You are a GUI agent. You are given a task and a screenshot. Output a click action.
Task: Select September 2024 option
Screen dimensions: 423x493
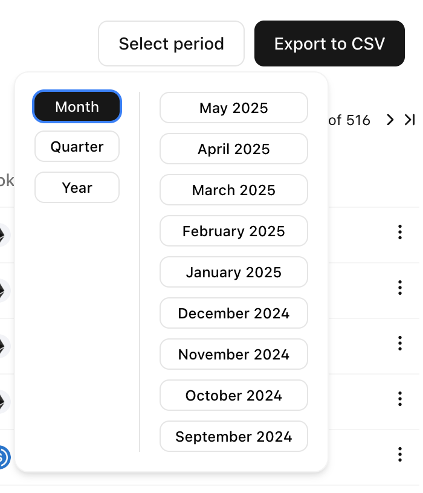pyautogui.click(x=234, y=436)
